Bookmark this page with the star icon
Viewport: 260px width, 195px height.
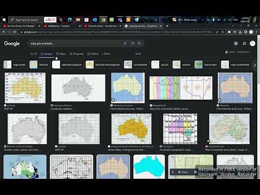click(x=223, y=32)
